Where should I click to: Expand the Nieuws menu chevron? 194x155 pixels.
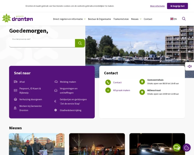coord(141,19)
